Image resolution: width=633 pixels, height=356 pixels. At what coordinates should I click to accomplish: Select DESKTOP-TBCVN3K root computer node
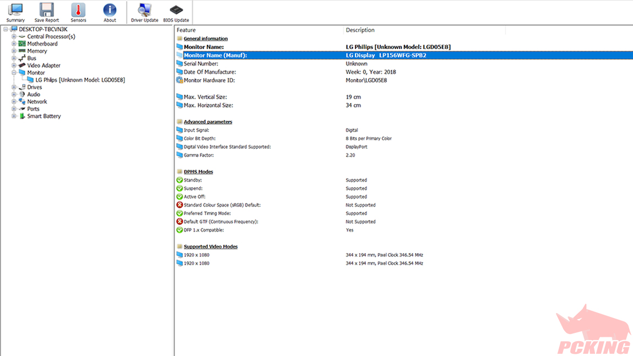(x=42, y=29)
